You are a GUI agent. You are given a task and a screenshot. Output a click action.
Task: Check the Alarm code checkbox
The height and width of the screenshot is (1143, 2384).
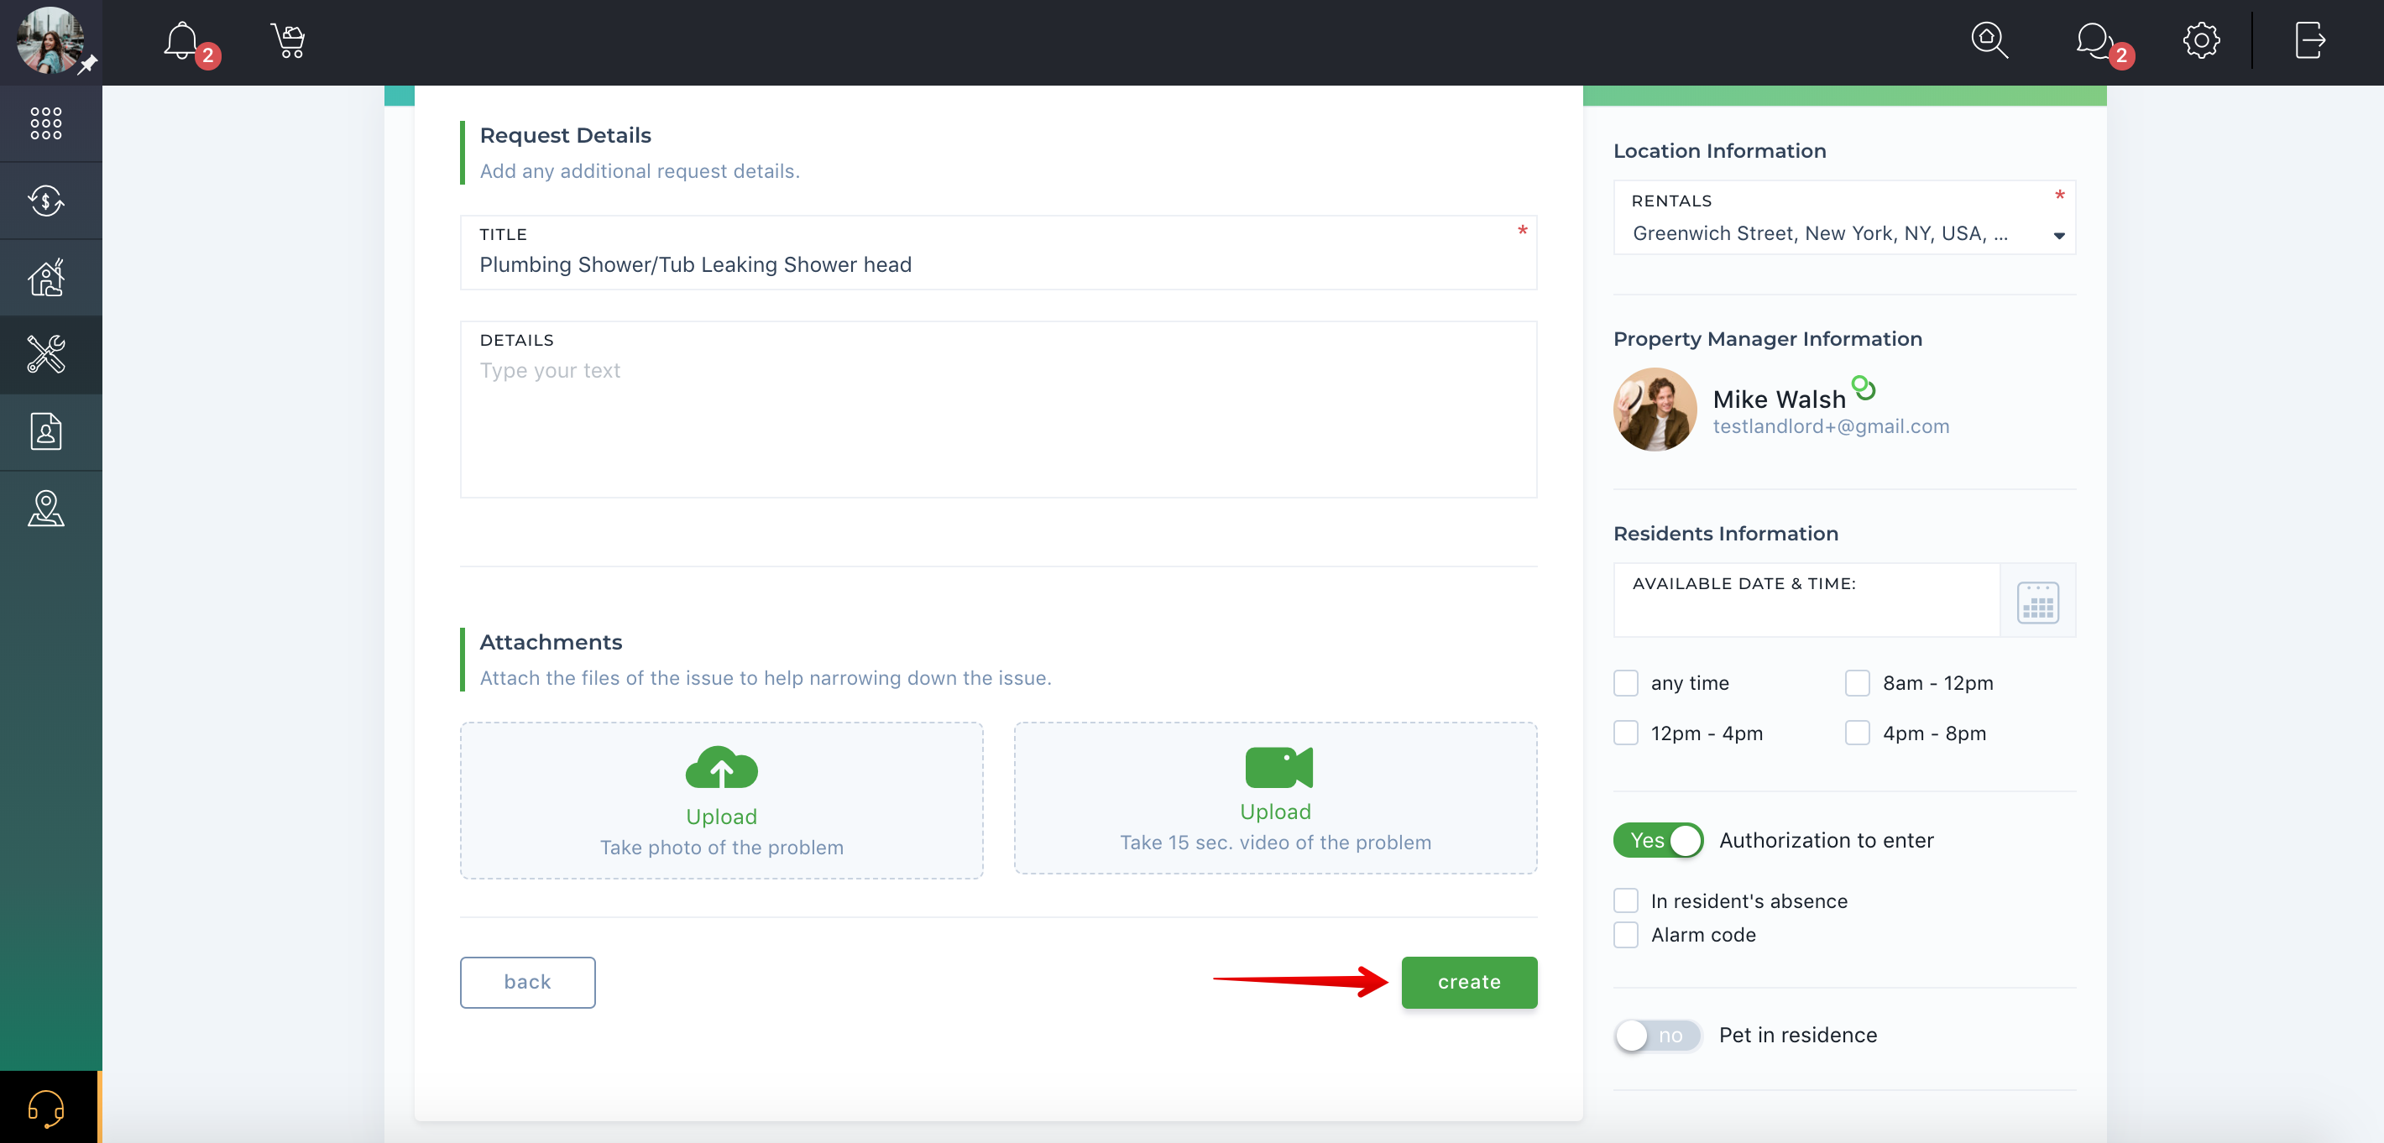[1626, 935]
